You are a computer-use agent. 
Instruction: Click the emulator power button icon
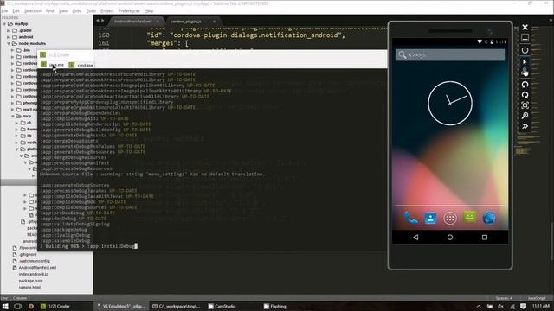click(x=525, y=50)
